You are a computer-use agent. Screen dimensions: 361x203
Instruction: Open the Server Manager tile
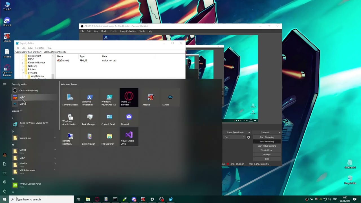tap(70, 98)
